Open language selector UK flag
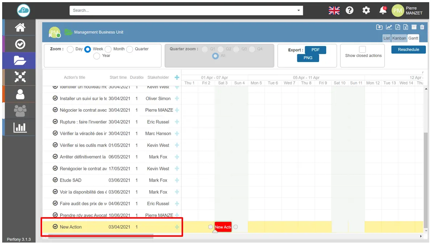This screenshot has height=244, width=431. [334, 11]
